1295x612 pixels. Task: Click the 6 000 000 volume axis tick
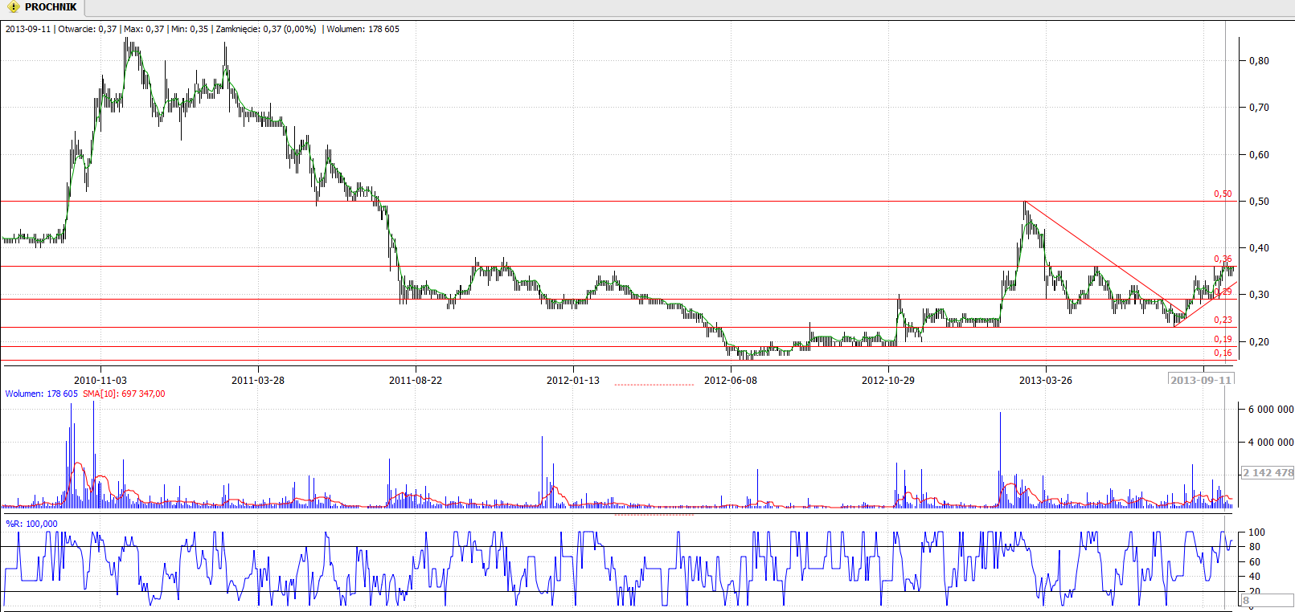[1271, 409]
